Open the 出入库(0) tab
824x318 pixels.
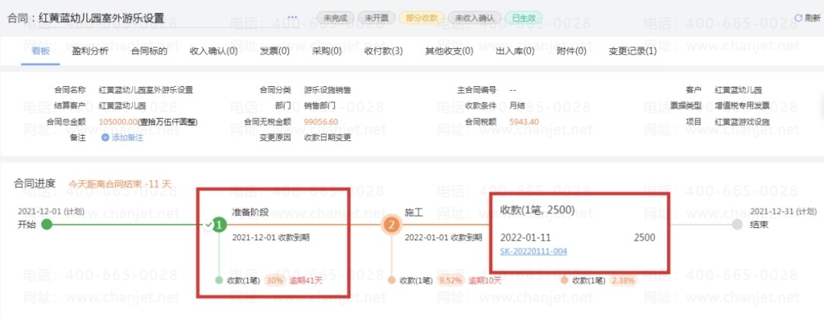click(515, 51)
